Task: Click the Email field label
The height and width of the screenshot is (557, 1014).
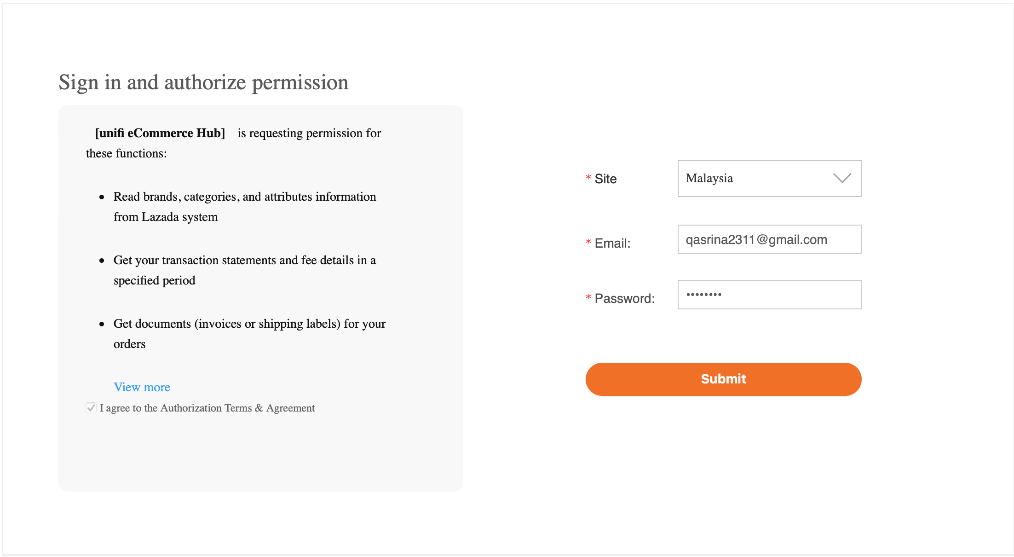Action: tap(612, 243)
